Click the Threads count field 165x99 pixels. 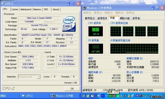(x=73, y=77)
